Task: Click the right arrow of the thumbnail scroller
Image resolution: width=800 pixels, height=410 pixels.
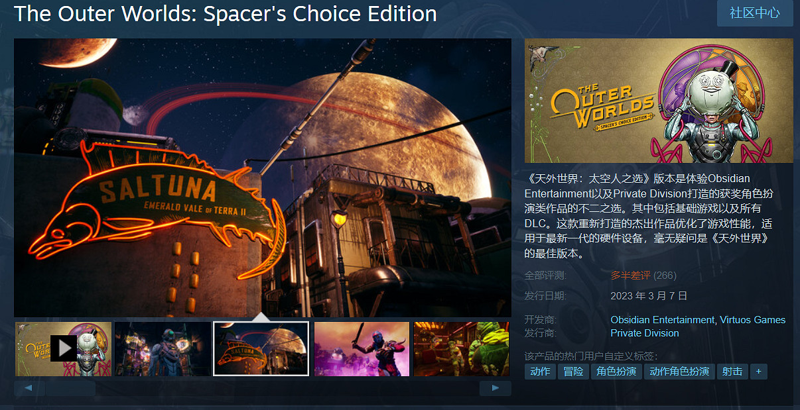Action: click(x=495, y=388)
